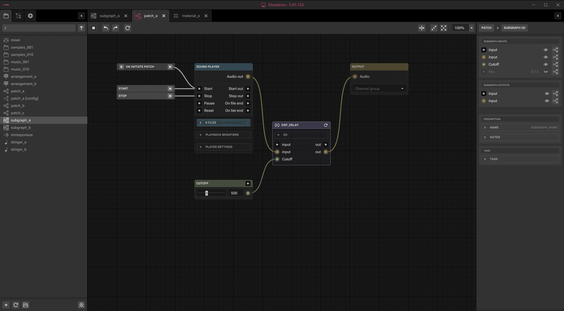This screenshot has height=311, width=564.
Task: Adjust the Cutoff slider handle
Action: [x=207, y=193]
